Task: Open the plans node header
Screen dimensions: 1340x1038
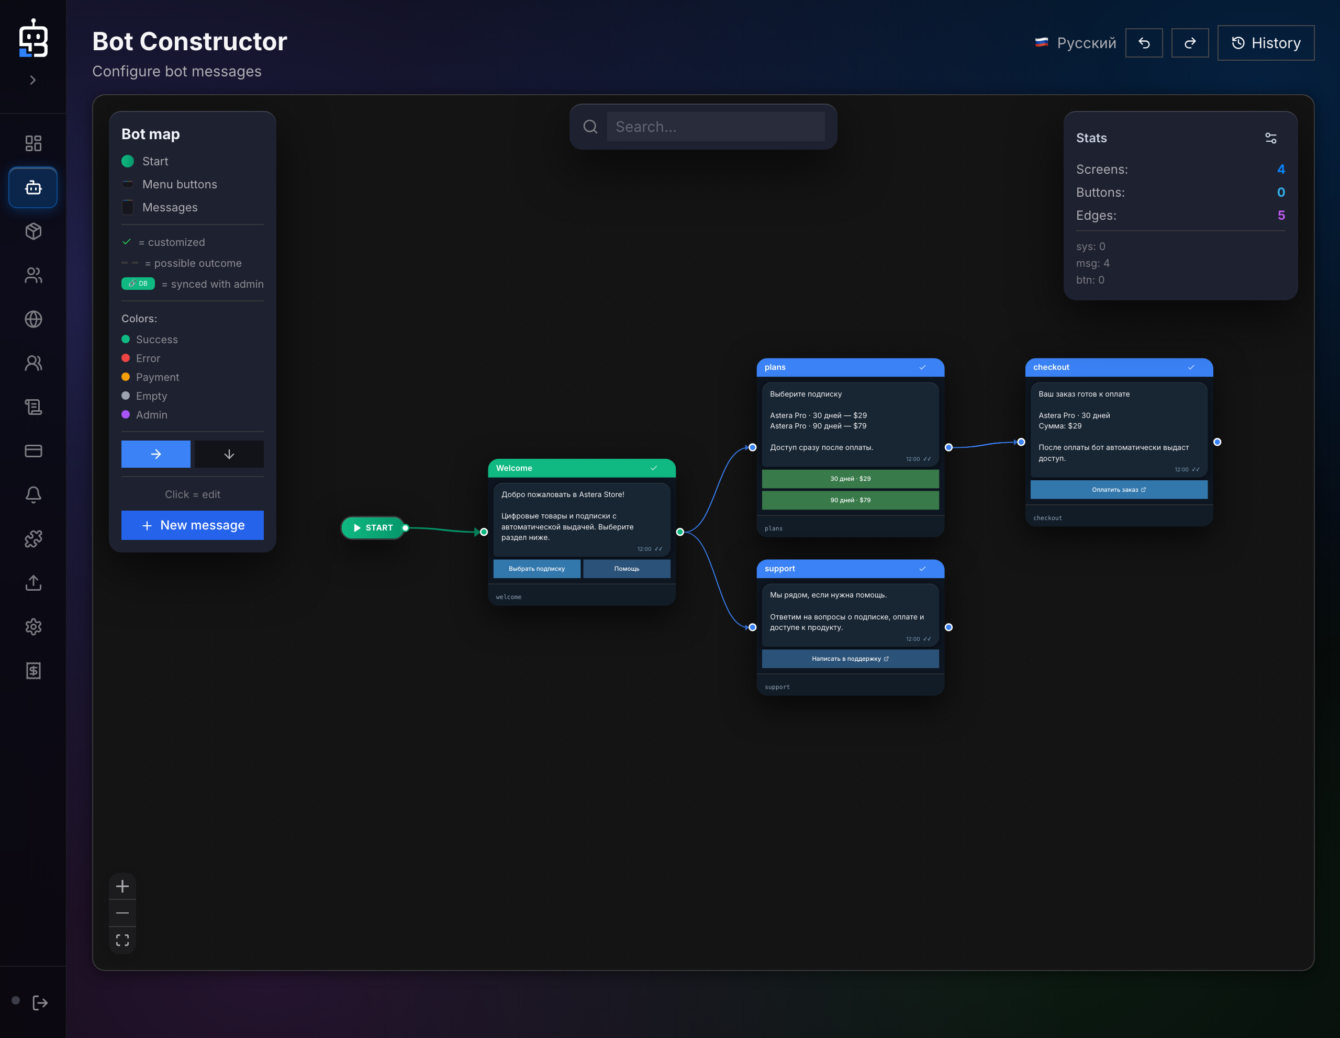Action: click(x=851, y=367)
